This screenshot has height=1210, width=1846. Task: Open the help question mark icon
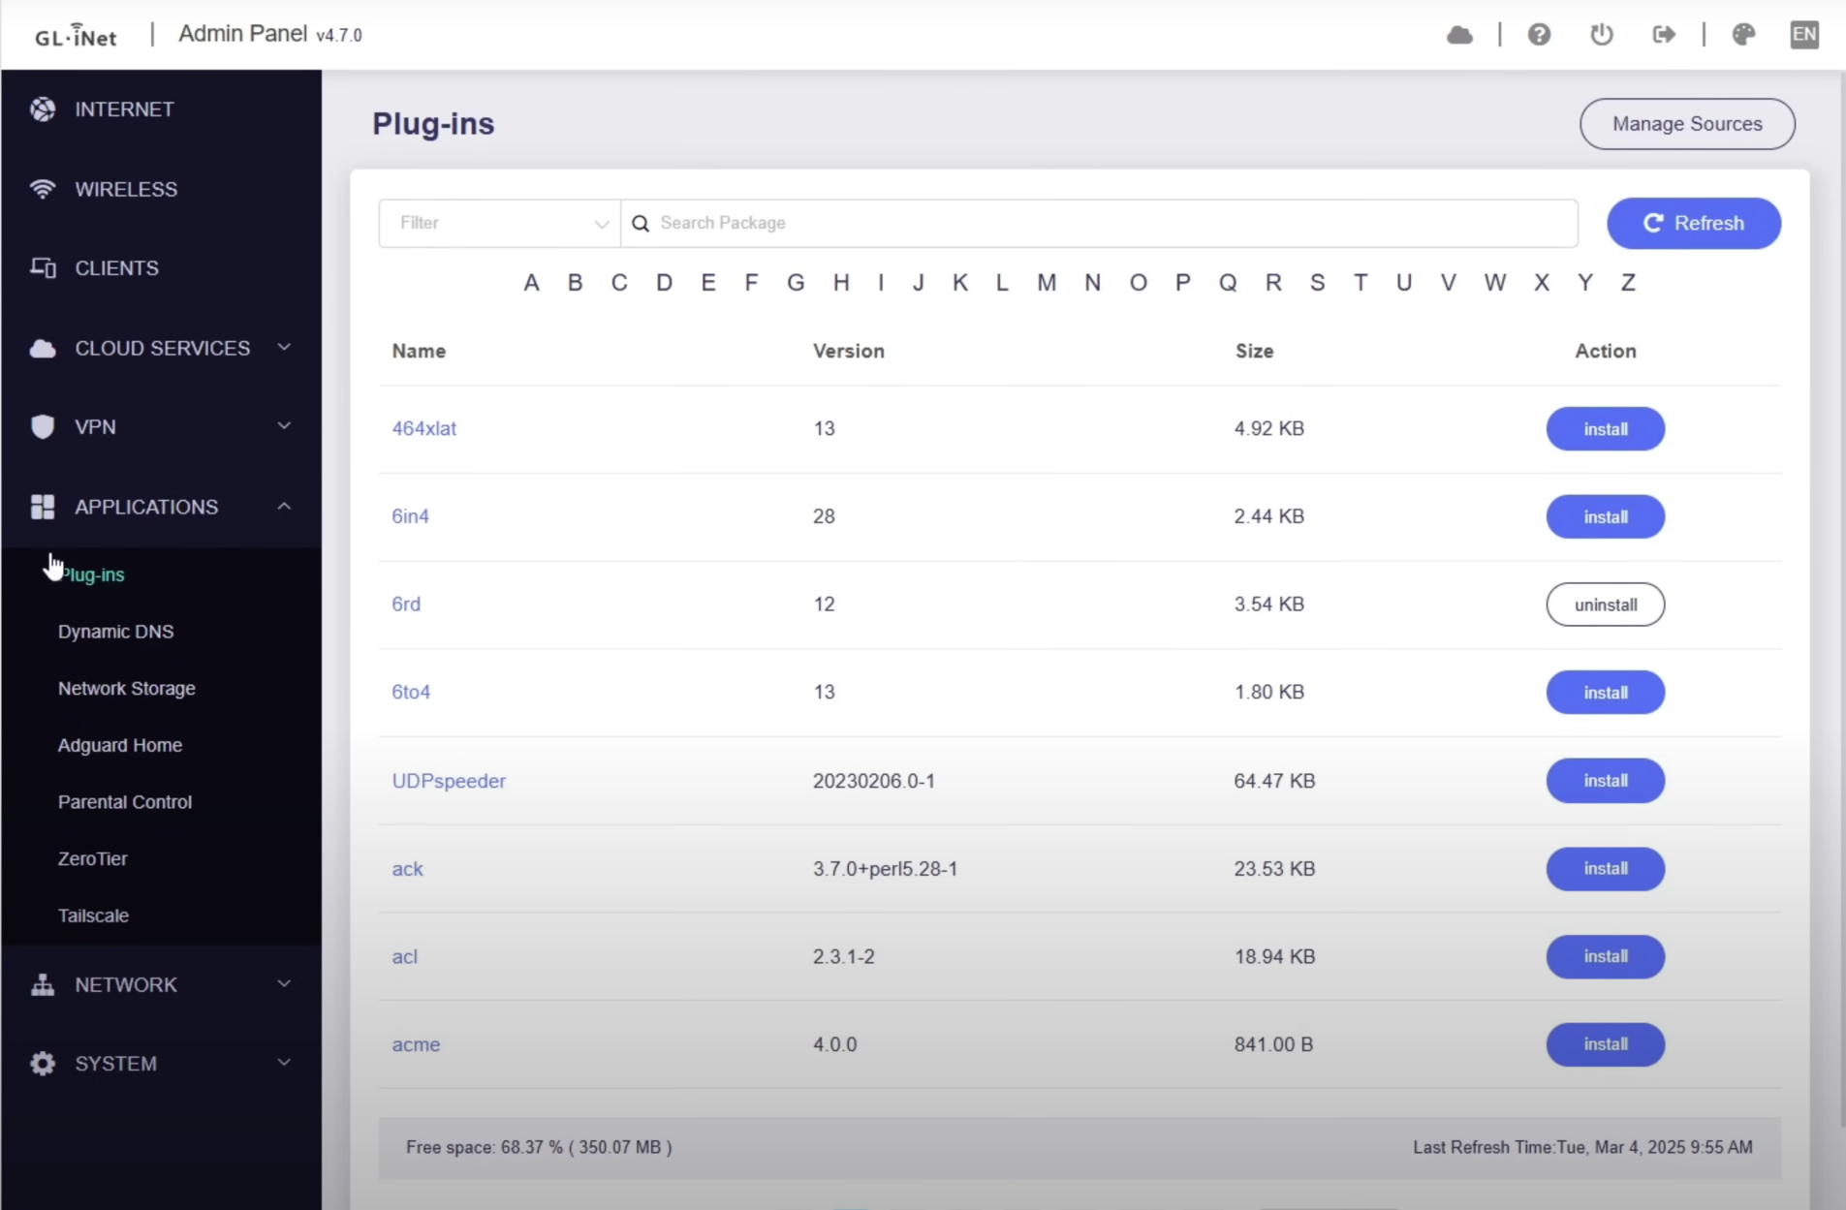[x=1539, y=35]
